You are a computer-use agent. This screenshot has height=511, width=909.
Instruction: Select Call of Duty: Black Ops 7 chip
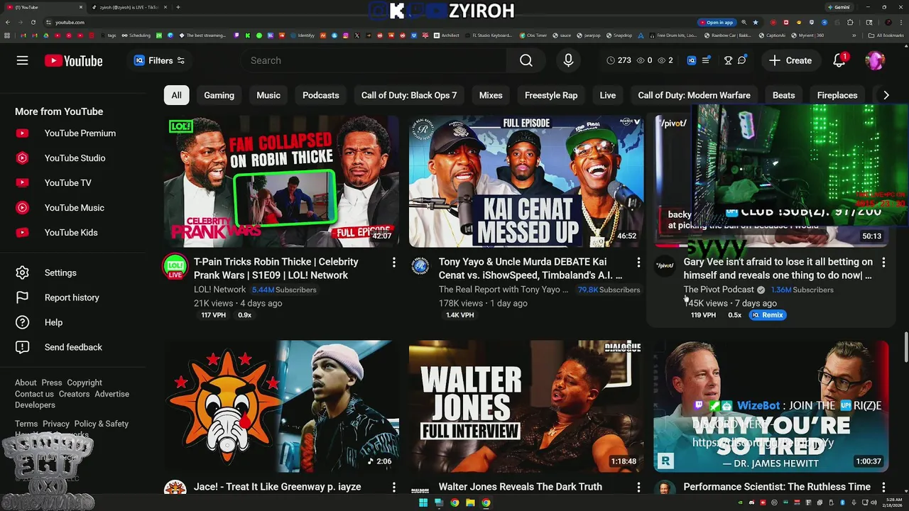click(409, 95)
